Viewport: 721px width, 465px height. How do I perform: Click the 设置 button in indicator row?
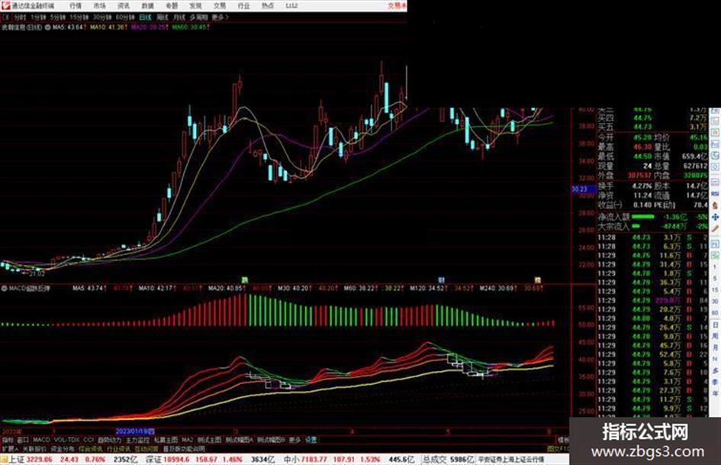(x=311, y=440)
